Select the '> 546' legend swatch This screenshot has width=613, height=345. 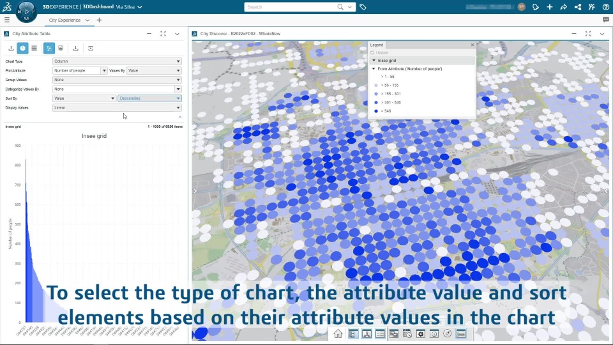tap(376, 111)
